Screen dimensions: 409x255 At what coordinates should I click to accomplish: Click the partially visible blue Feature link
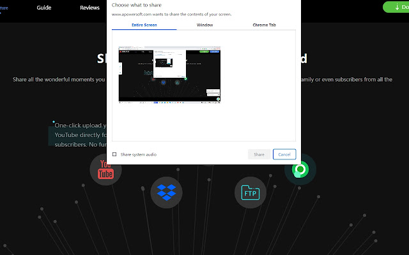[x=4, y=8]
